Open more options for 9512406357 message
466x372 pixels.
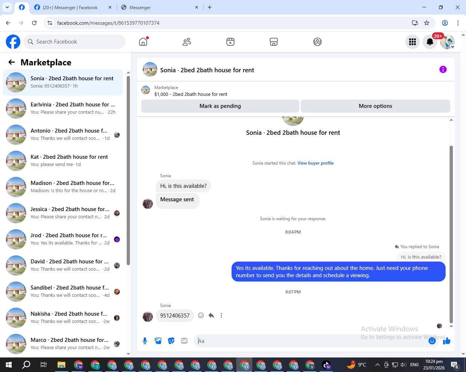click(221, 315)
